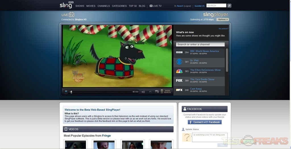Open the Options dropdown
The image size is (291, 149).
(x=223, y=20)
